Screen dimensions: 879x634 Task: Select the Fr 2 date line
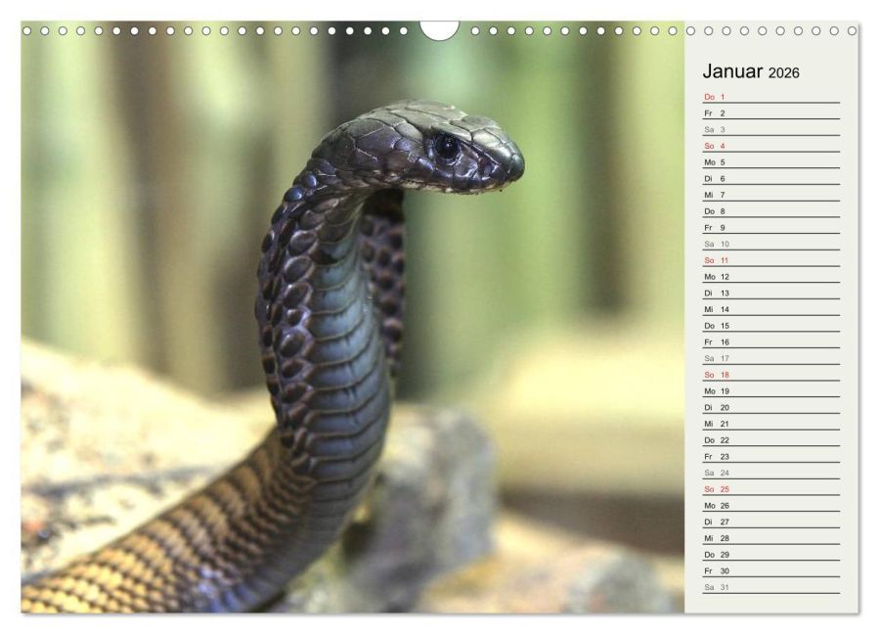tap(712, 114)
